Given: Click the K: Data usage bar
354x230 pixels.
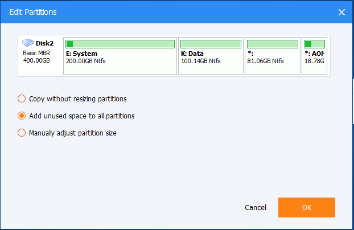Looking at the screenshot, I should 210,44.
